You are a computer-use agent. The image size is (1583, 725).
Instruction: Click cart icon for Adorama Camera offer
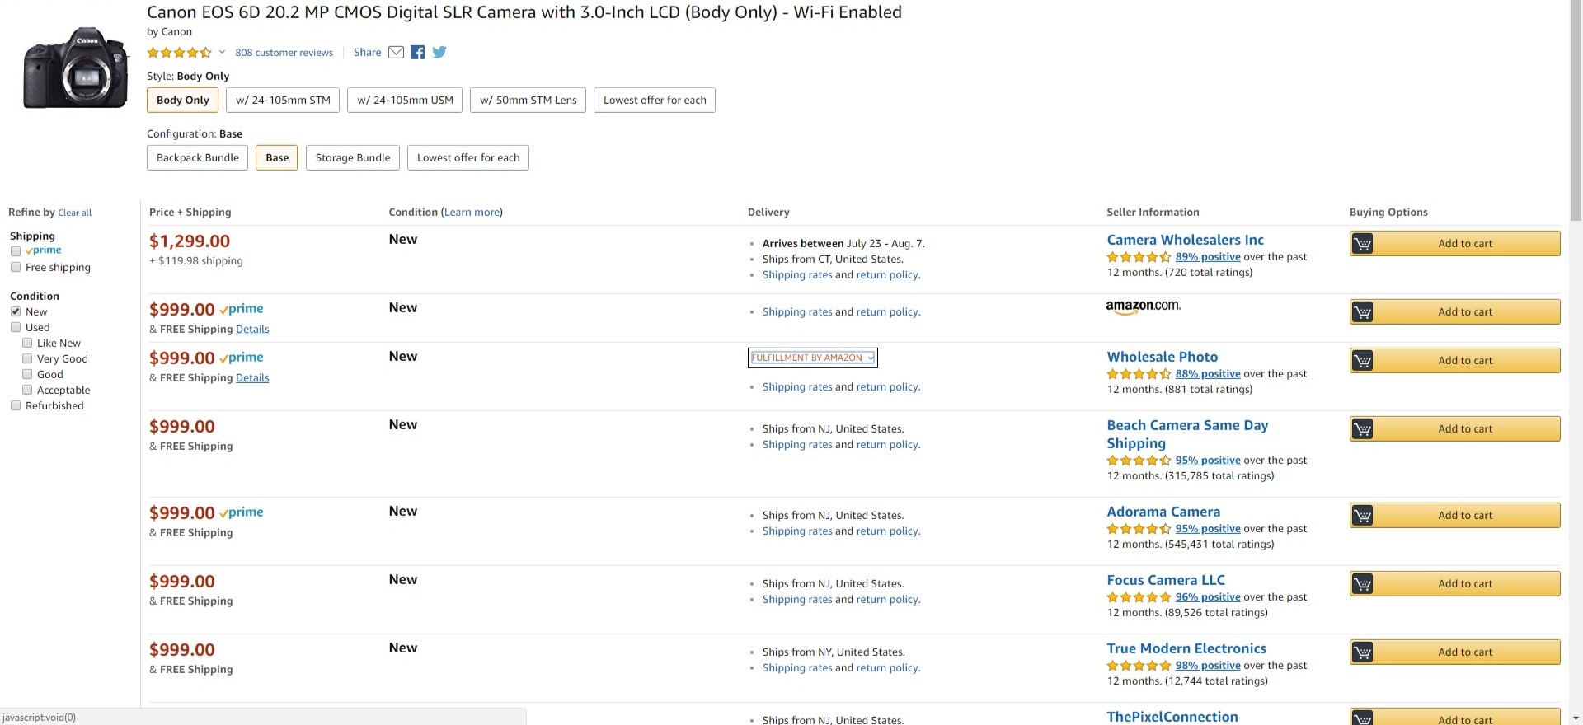click(x=1363, y=516)
